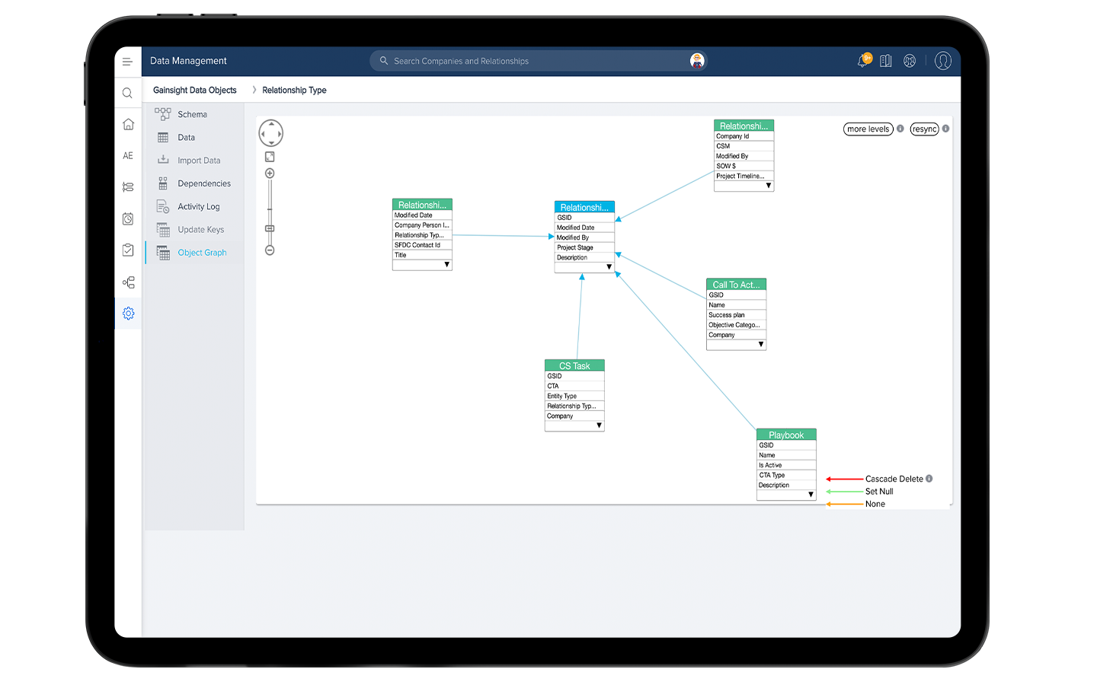This screenshot has height=685, width=1097.
Task: Click the home icon in sidebar
Action: coord(128,124)
